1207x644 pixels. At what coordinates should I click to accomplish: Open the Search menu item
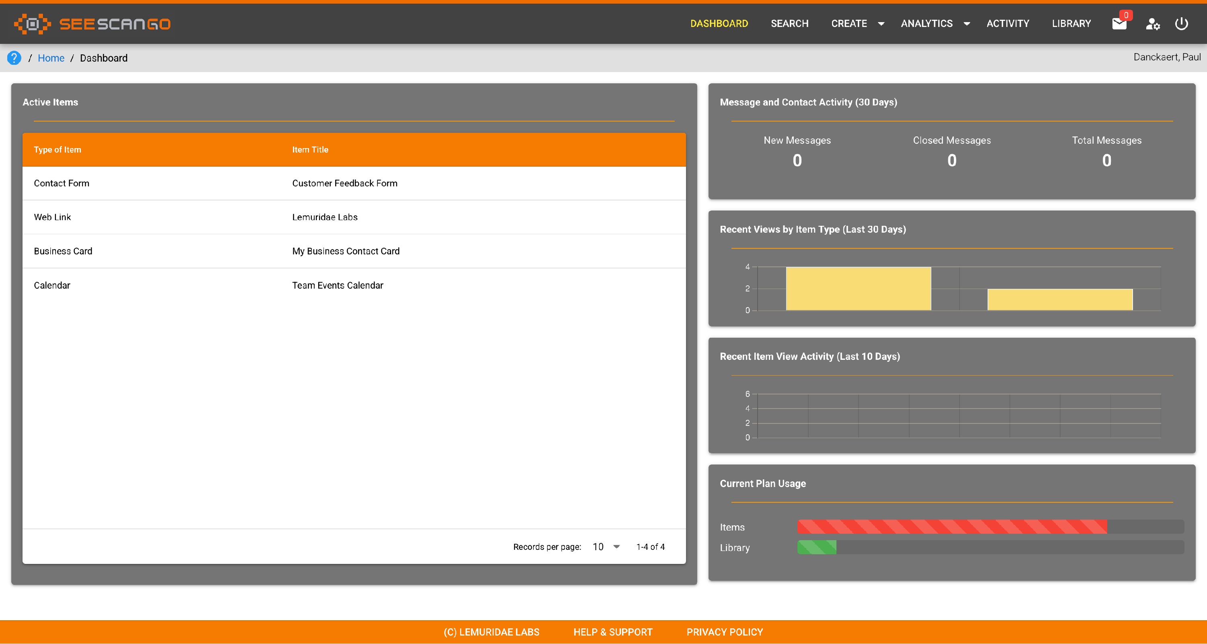pyautogui.click(x=789, y=23)
